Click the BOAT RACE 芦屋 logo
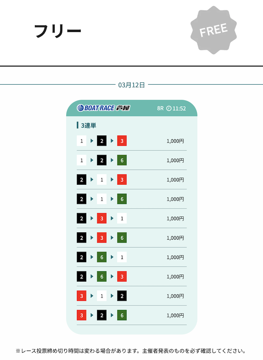Image resolution: width=263 pixels, height=360 pixels. 104,108
